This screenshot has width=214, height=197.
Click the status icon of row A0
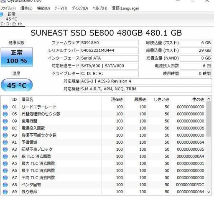(x=5, y=135)
